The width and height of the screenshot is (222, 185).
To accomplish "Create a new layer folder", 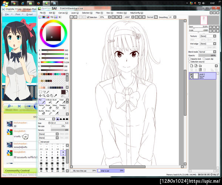I will (200, 66).
